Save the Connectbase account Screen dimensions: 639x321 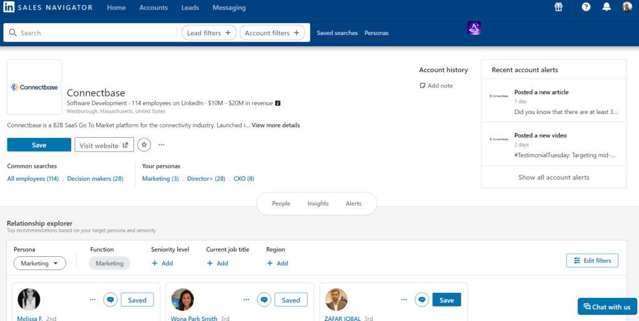(x=39, y=145)
